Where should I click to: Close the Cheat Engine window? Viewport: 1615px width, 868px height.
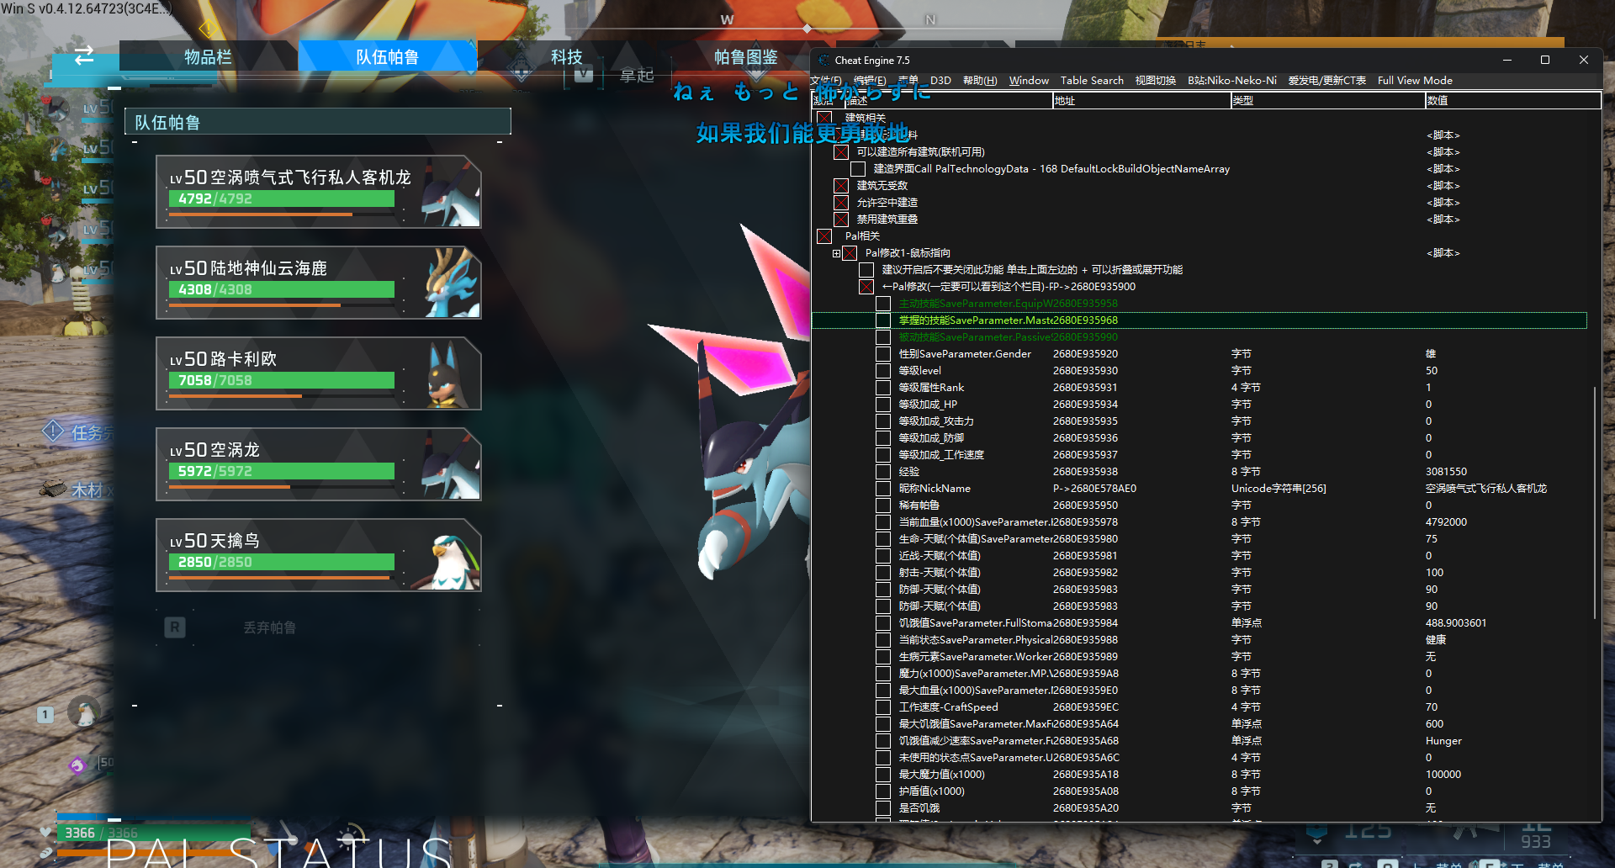pos(1583,61)
